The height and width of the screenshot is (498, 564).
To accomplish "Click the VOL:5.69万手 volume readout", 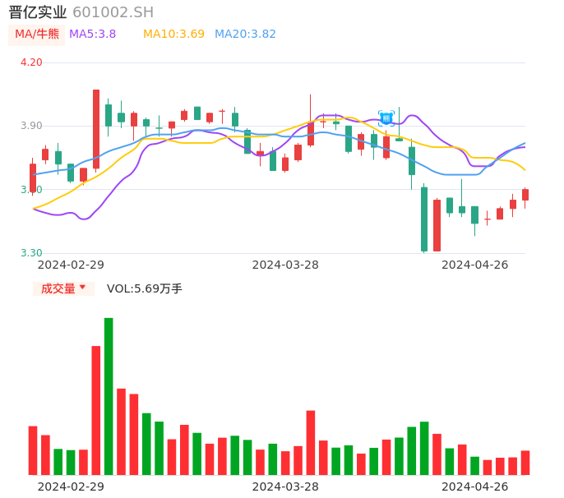I will pos(145,288).
